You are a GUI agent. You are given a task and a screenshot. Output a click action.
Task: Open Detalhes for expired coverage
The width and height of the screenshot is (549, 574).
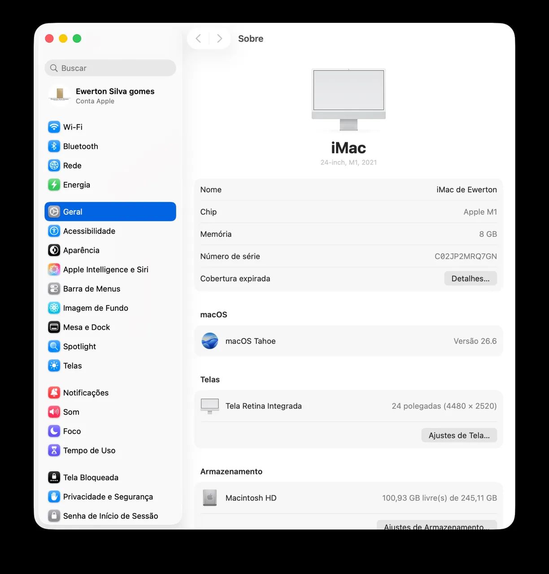[471, 278]
